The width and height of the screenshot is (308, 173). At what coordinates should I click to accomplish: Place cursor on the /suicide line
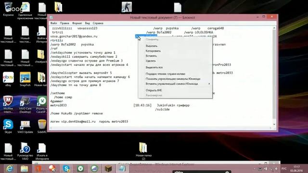pyautogui.click(x=162, y=110)
